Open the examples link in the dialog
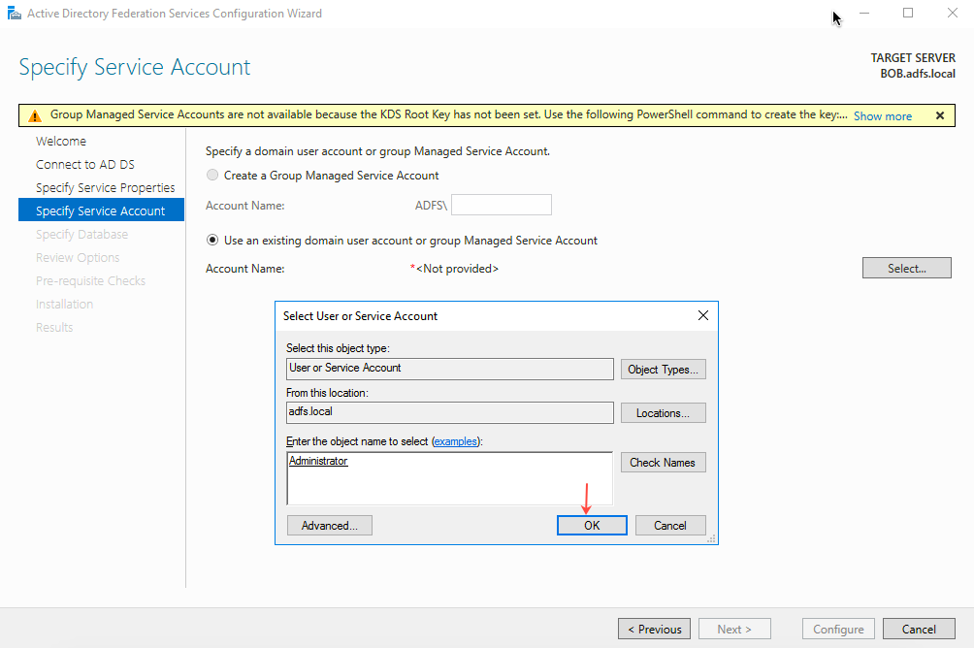 pos(455,441)
